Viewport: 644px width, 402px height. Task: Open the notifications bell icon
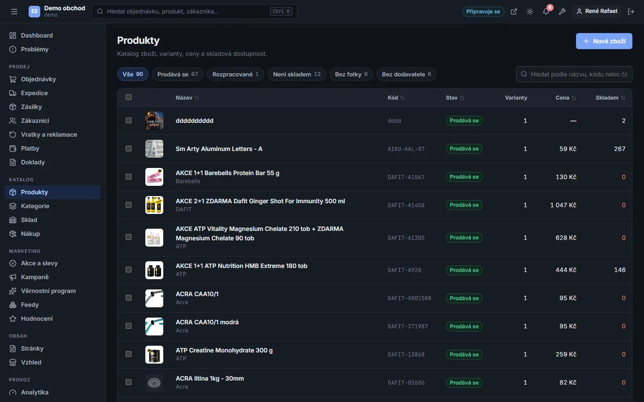point(546,12)
